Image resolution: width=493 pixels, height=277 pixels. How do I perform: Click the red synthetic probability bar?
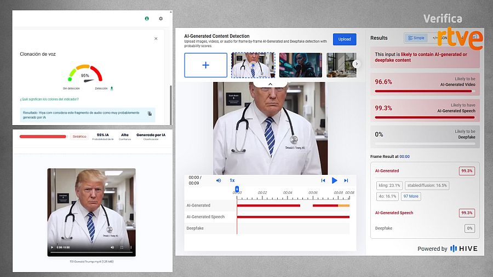tap(43, 137)
